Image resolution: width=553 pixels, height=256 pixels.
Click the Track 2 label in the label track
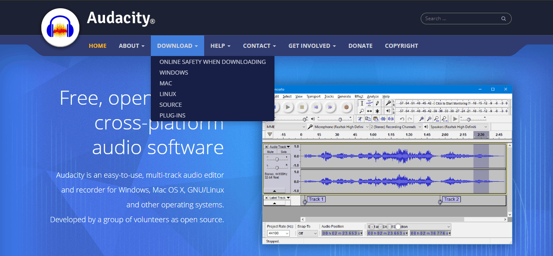[x=451, y=200]
